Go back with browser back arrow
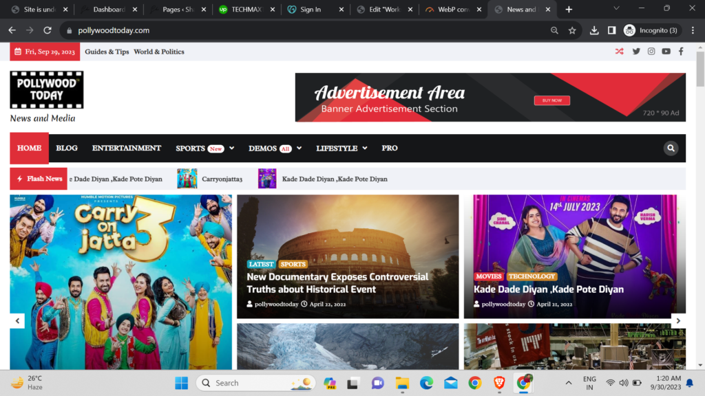This screenshot has height=396, width=705. click(x=12, y=30)
